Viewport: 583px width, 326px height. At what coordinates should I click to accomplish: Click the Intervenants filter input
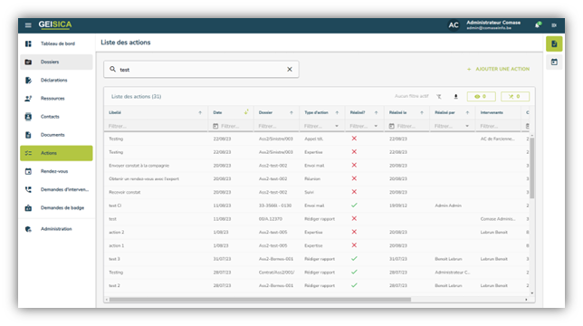[499, 127]
